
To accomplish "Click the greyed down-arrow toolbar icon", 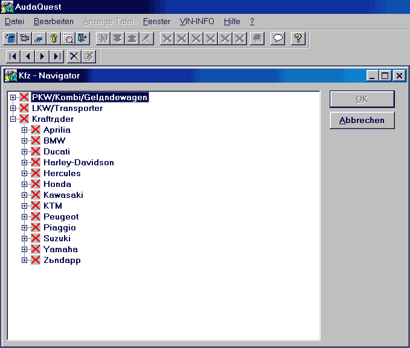I will (118, 39).
